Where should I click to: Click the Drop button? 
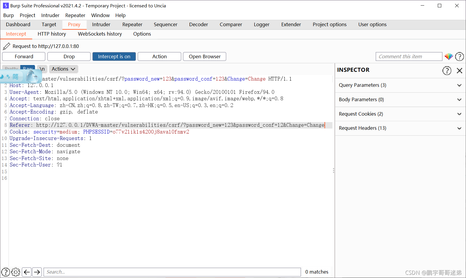[69, 56]
